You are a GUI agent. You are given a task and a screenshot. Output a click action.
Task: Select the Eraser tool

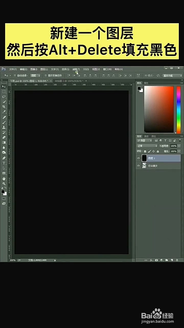pyautogui.click(x=4, y=137)
